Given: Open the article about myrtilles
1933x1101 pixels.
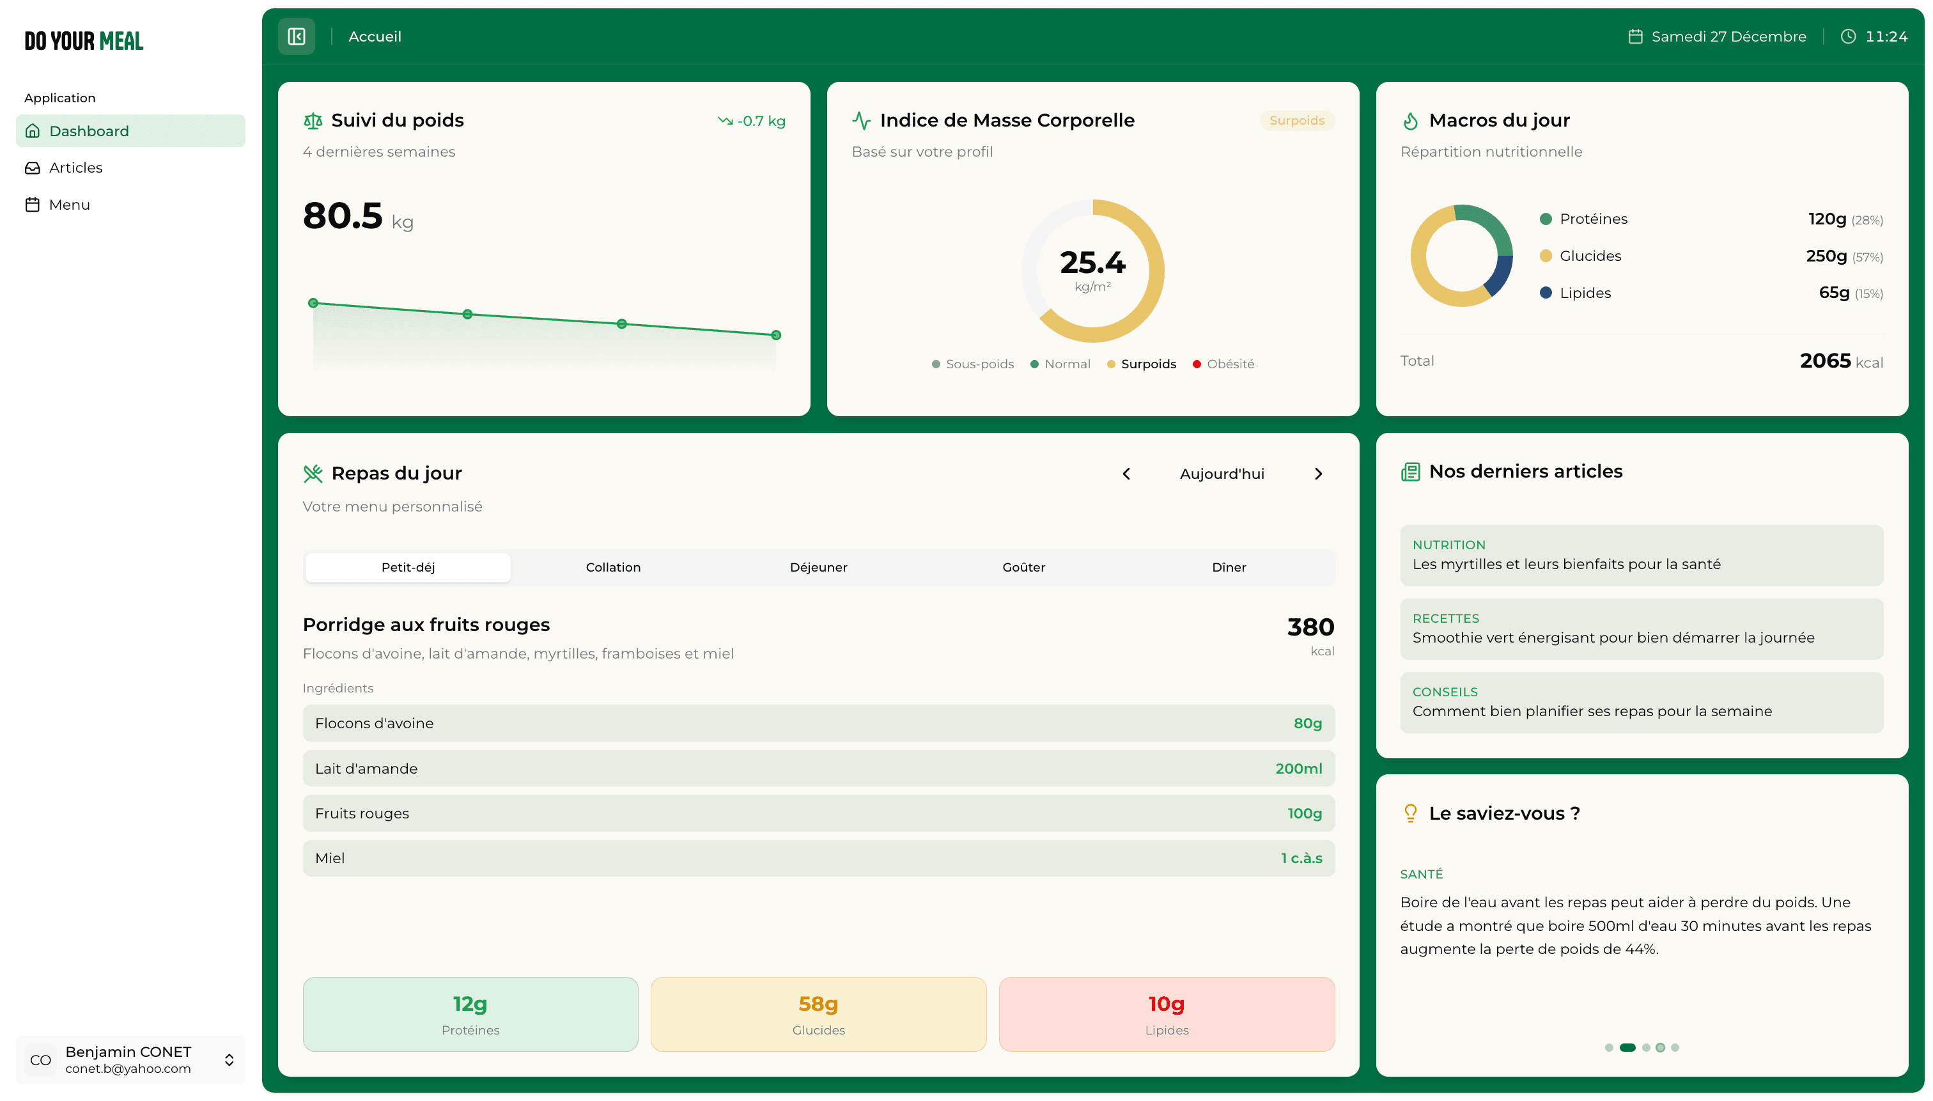Looking at the screenshot, I should [1642, 555].
